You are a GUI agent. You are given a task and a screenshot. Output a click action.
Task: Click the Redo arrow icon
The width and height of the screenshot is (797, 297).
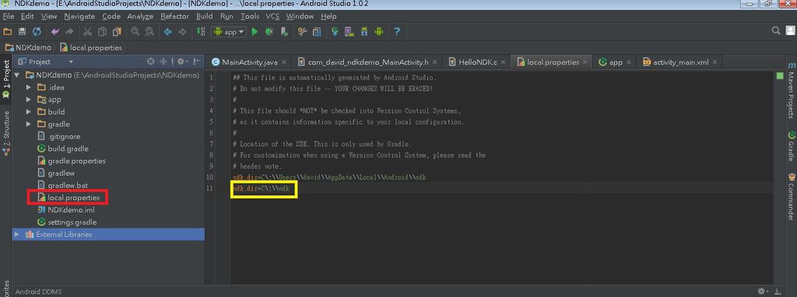[68, 31]
